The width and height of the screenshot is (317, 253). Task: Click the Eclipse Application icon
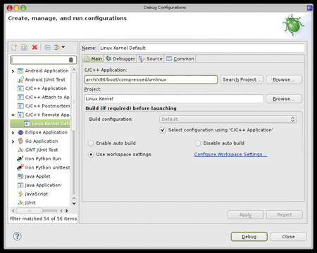20,132
